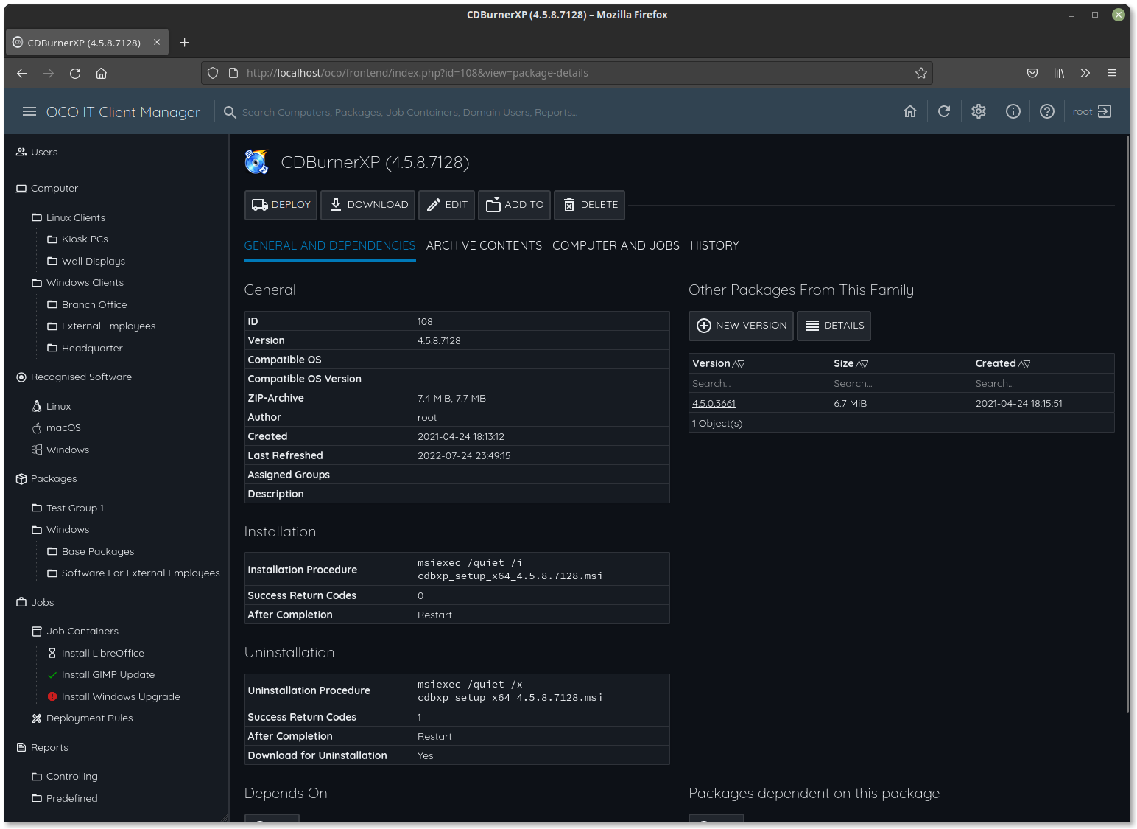Focus the global search field

pos(552,112)
